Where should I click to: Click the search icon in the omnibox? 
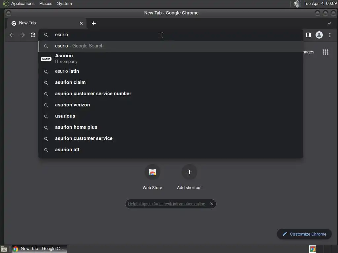point(46,35)
